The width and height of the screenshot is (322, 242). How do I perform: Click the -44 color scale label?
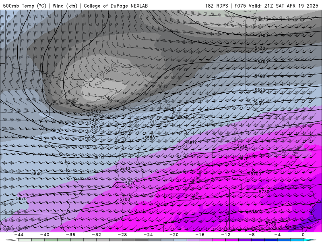point(19,235)
